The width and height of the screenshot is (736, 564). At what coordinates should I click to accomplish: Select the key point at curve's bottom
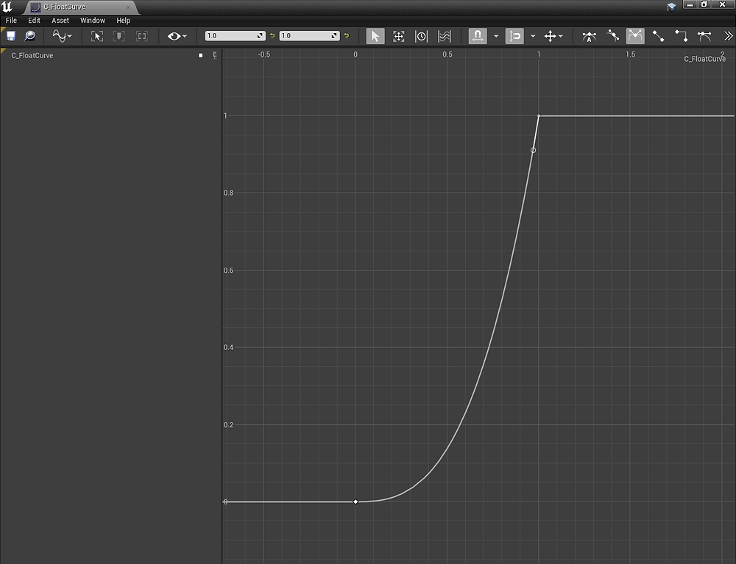click(355, 501)
